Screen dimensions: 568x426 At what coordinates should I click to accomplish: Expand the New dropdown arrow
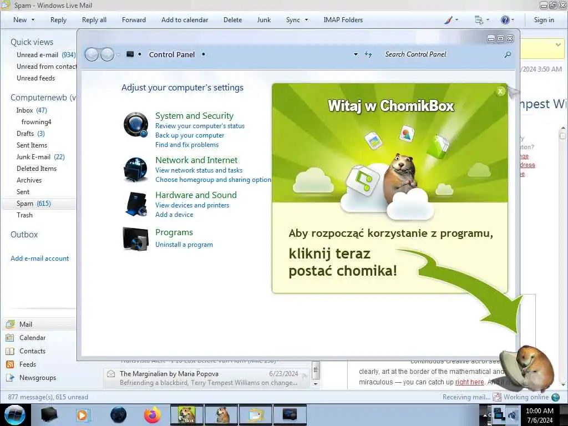(x=33, y=20)
